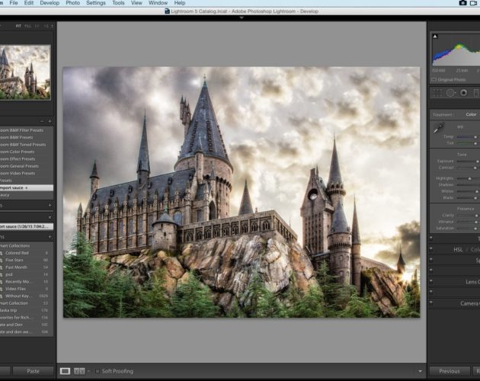Set Navigator zoom to FILL
This screenshot has height=381, width=480.
[x=27, y=26]
